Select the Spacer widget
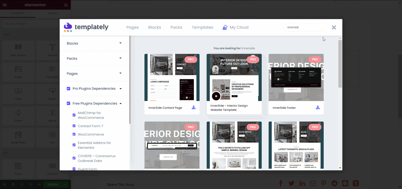Screen dimensions: 402x189 click(52, 116)
